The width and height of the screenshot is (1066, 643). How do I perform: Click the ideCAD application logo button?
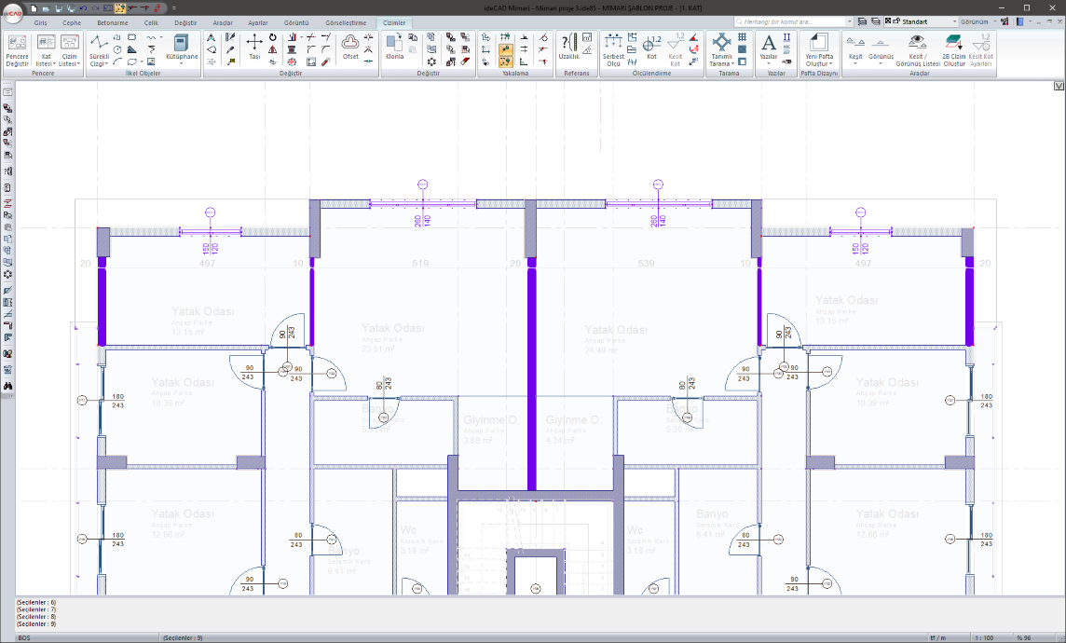tap(14, 14)
